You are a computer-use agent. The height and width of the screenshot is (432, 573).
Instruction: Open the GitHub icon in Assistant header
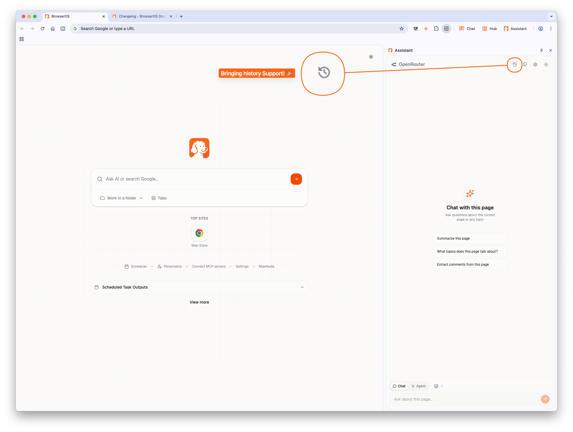point(525,65)
